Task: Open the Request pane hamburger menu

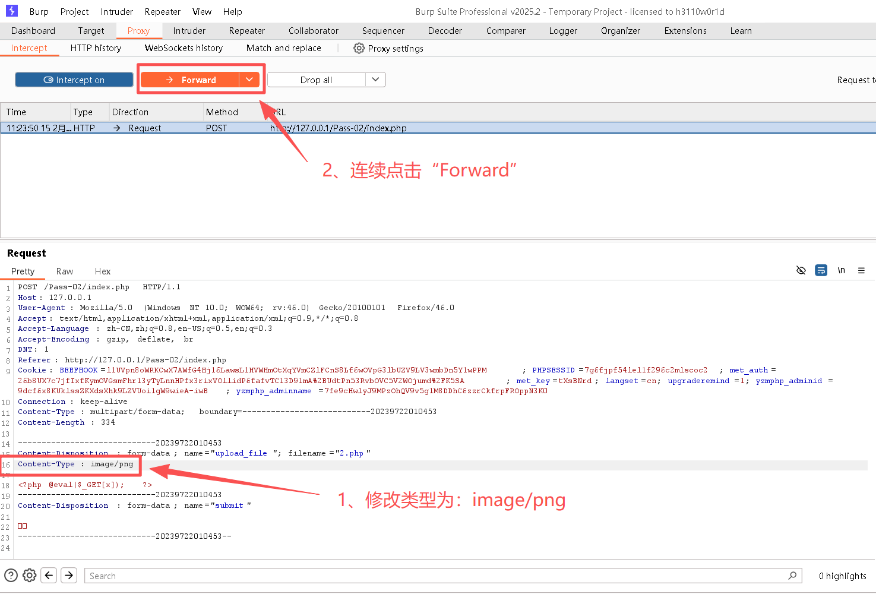Action: [x=861, y=270]
